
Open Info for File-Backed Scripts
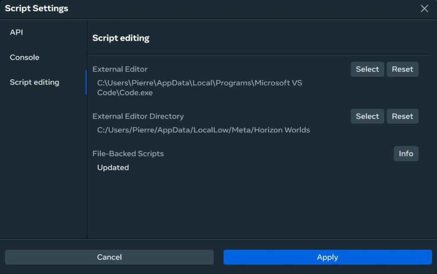[406, 154]
